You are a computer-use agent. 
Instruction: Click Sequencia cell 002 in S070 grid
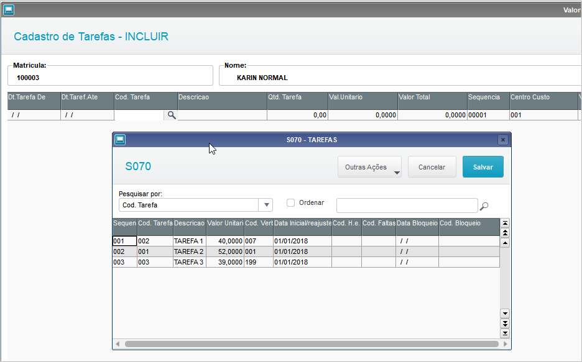(x=125, y=251)
